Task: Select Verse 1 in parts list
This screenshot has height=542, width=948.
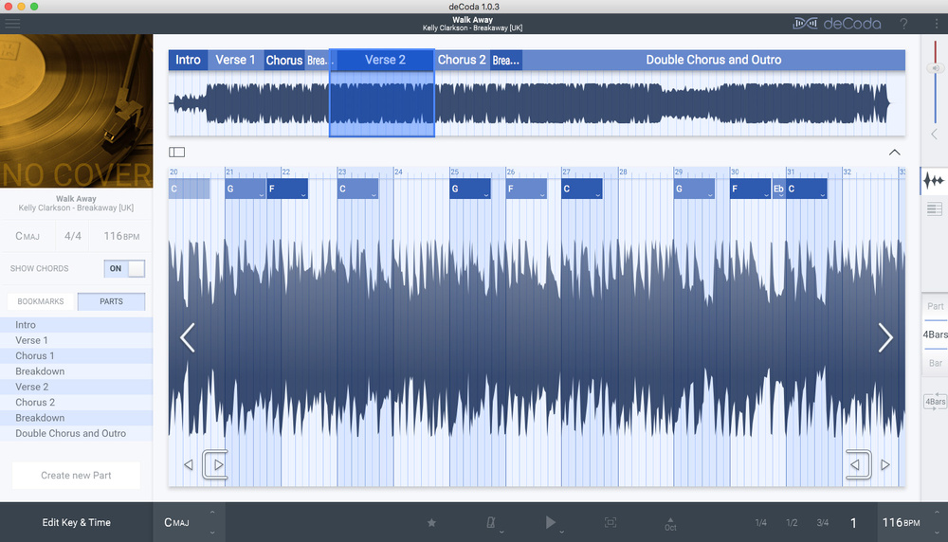Action: click(x=76, y=340)
